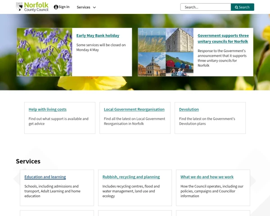Click the bluebell flowers thumbnail

(45, 52)
